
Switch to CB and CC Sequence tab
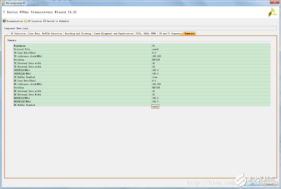tap(170, 34)
